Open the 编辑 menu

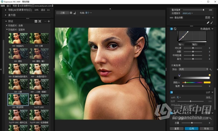click(3, 6)
